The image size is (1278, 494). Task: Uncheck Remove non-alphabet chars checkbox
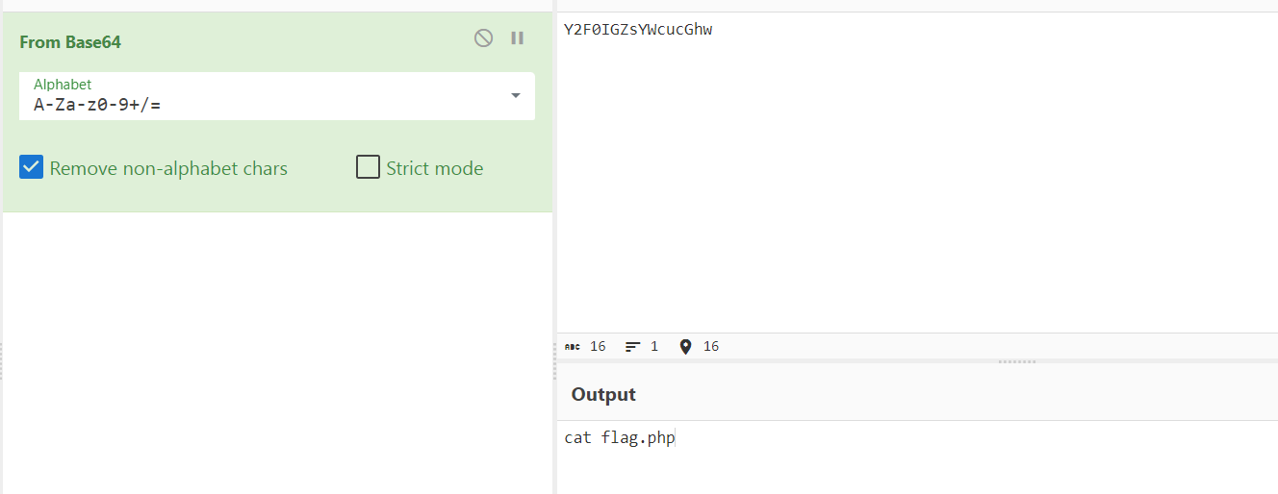(32, 167)
